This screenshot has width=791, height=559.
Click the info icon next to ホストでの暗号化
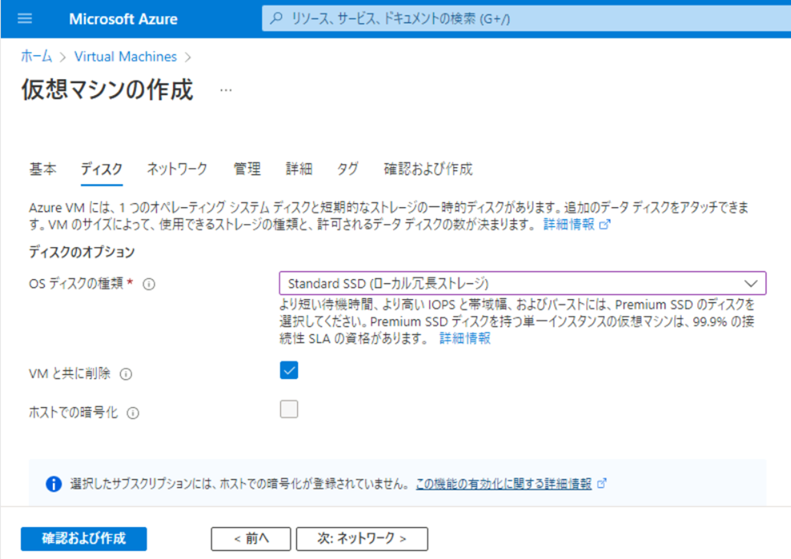click(133, 413)
